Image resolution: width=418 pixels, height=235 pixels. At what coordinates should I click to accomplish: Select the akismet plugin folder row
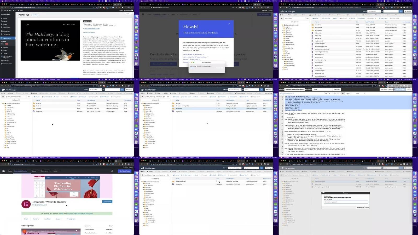point(222,103)
